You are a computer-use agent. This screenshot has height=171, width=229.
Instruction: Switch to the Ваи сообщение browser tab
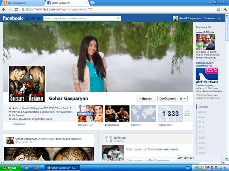click(x=22, y=3)
